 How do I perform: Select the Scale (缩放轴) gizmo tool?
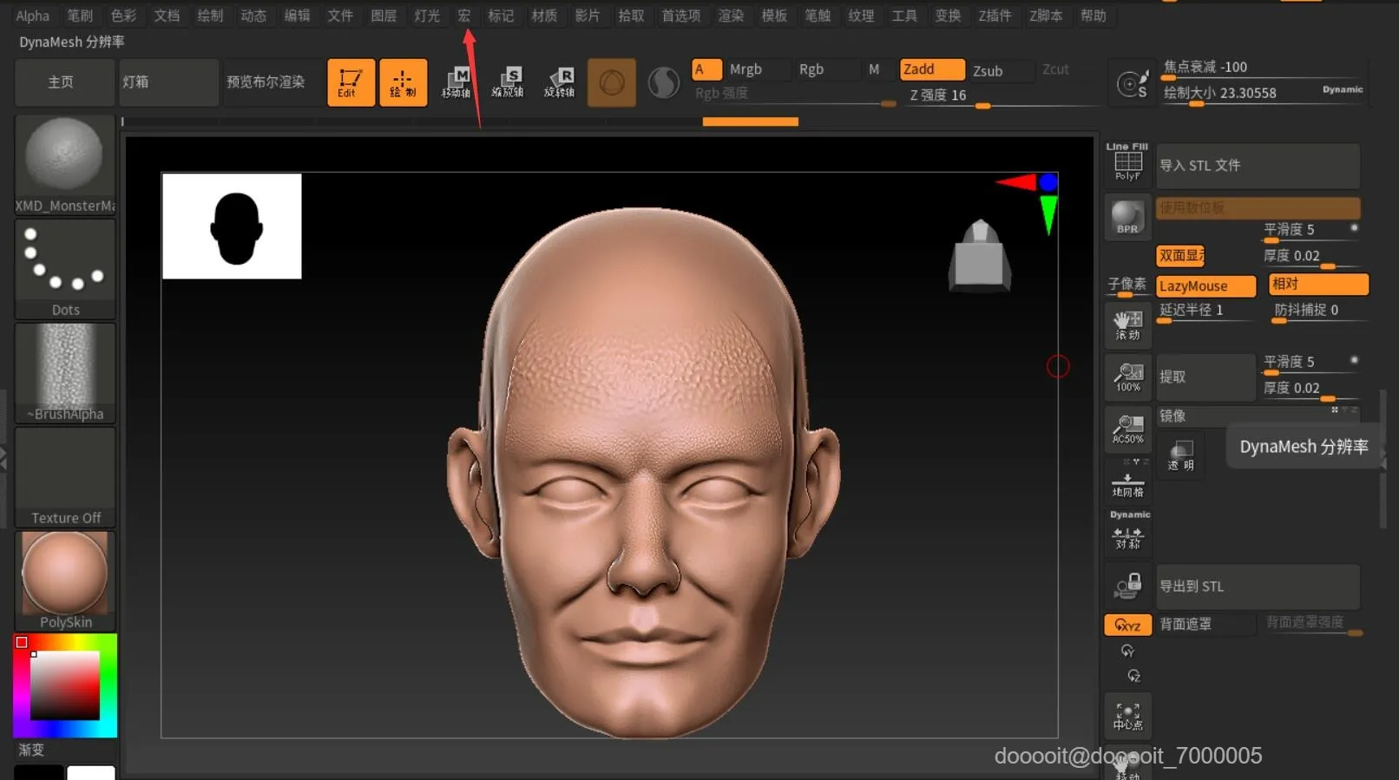pos(508,82)
